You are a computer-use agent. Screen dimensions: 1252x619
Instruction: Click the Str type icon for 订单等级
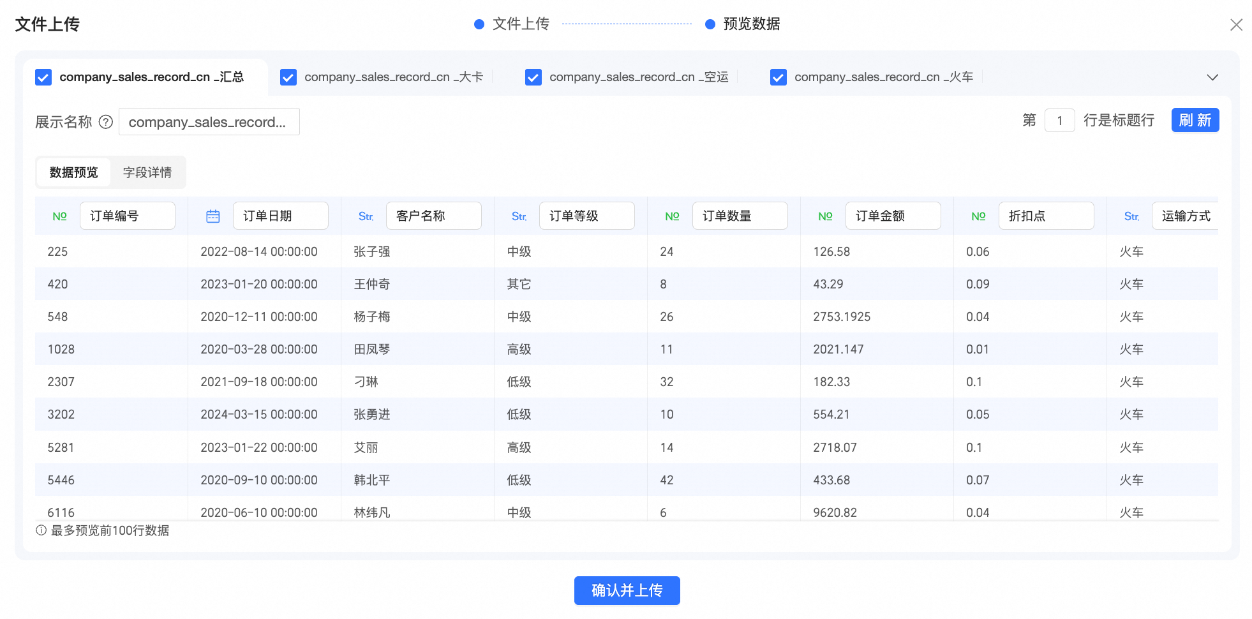tap(519, 216)
